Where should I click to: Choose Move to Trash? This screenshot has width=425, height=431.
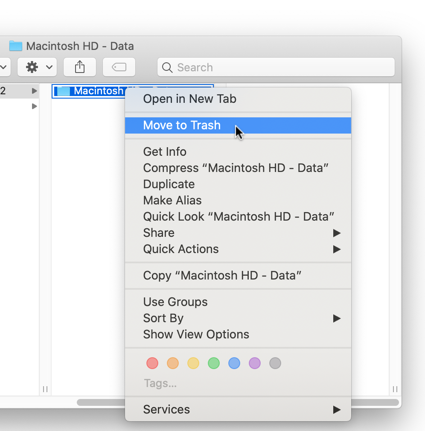238,125
